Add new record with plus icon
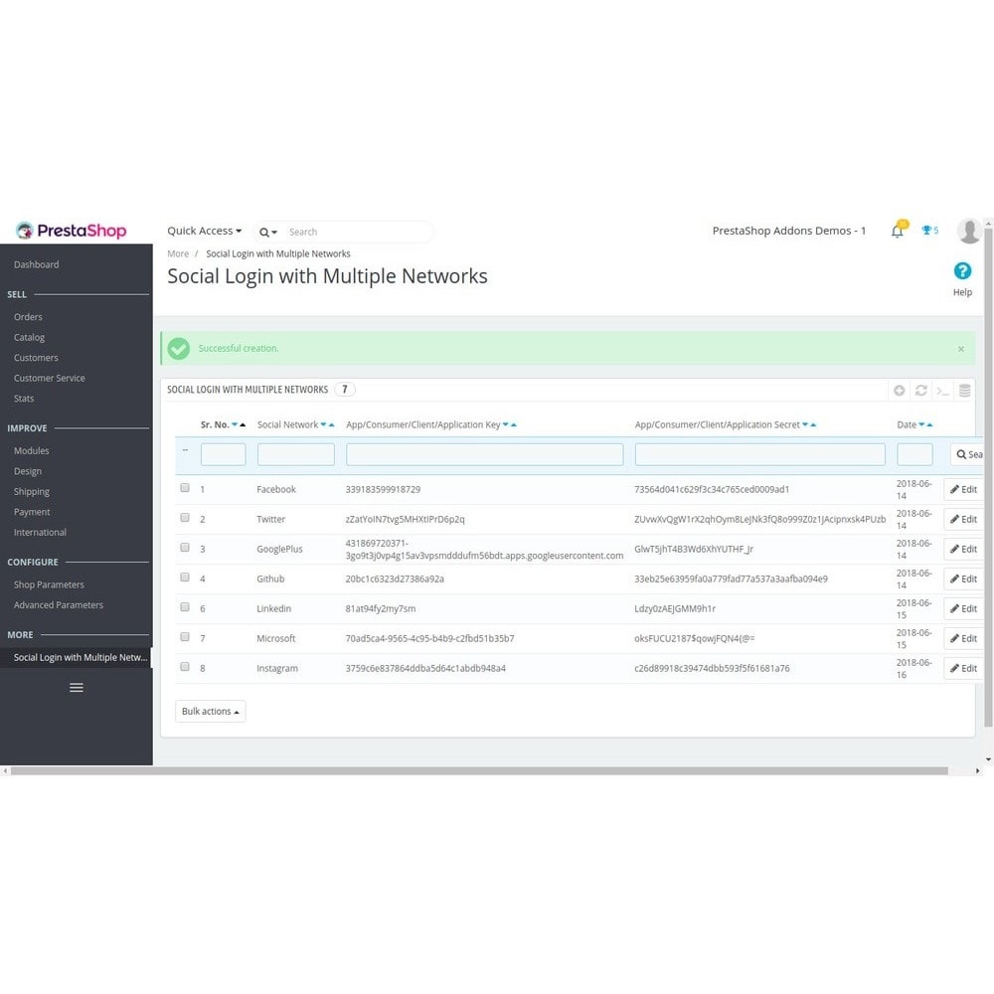The height and width of the screenshot is (994, 994). (899, 391)
